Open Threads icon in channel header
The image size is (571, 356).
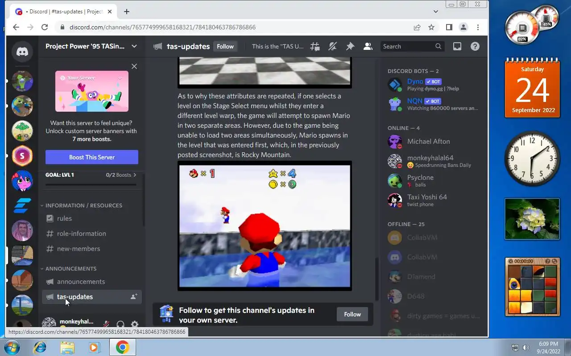(x=315, y=46)
